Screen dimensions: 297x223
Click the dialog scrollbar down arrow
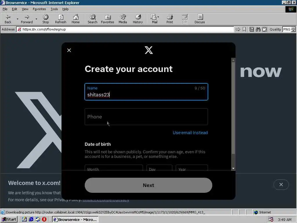coord(233,168)
